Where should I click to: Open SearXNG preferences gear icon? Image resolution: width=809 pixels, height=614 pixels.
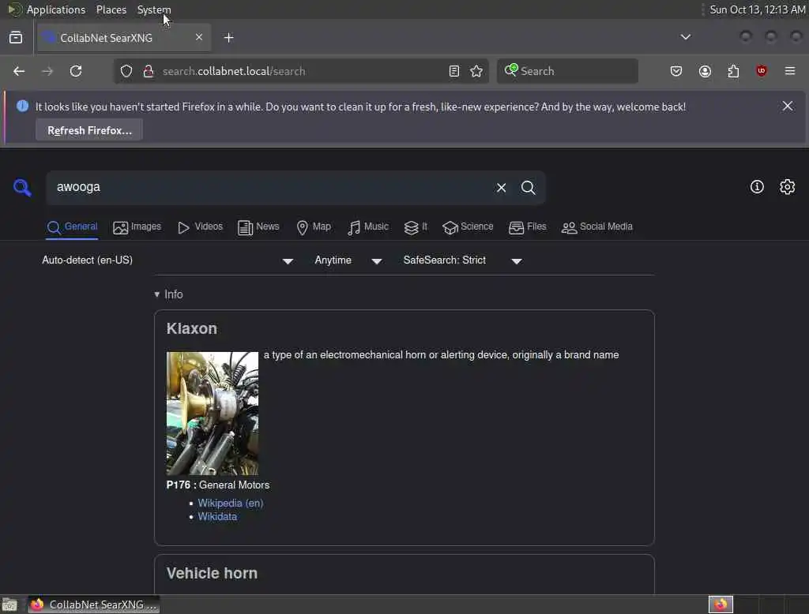coord(787,186)
